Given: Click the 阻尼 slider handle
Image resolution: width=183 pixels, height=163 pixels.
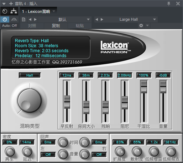Looking at the screenshot, I should 125,103.
